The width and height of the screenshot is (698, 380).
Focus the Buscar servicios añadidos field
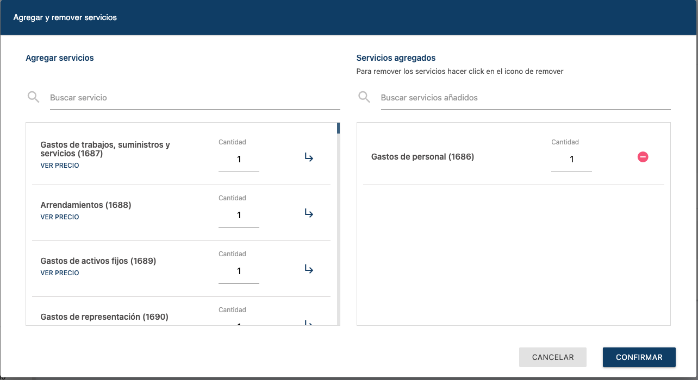tap(525, 98)
